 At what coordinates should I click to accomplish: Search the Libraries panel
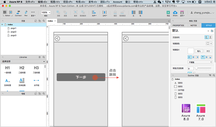44,57
